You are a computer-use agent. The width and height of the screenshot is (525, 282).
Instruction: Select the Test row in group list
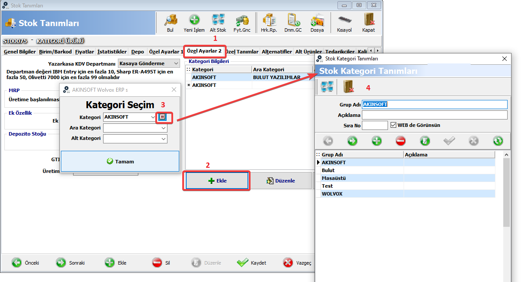405,186
